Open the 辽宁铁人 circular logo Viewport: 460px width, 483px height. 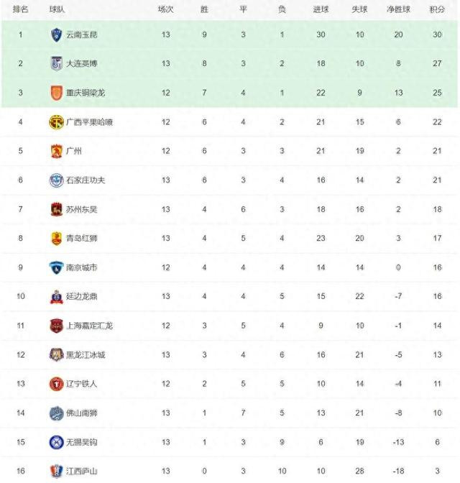click(56, 384)
